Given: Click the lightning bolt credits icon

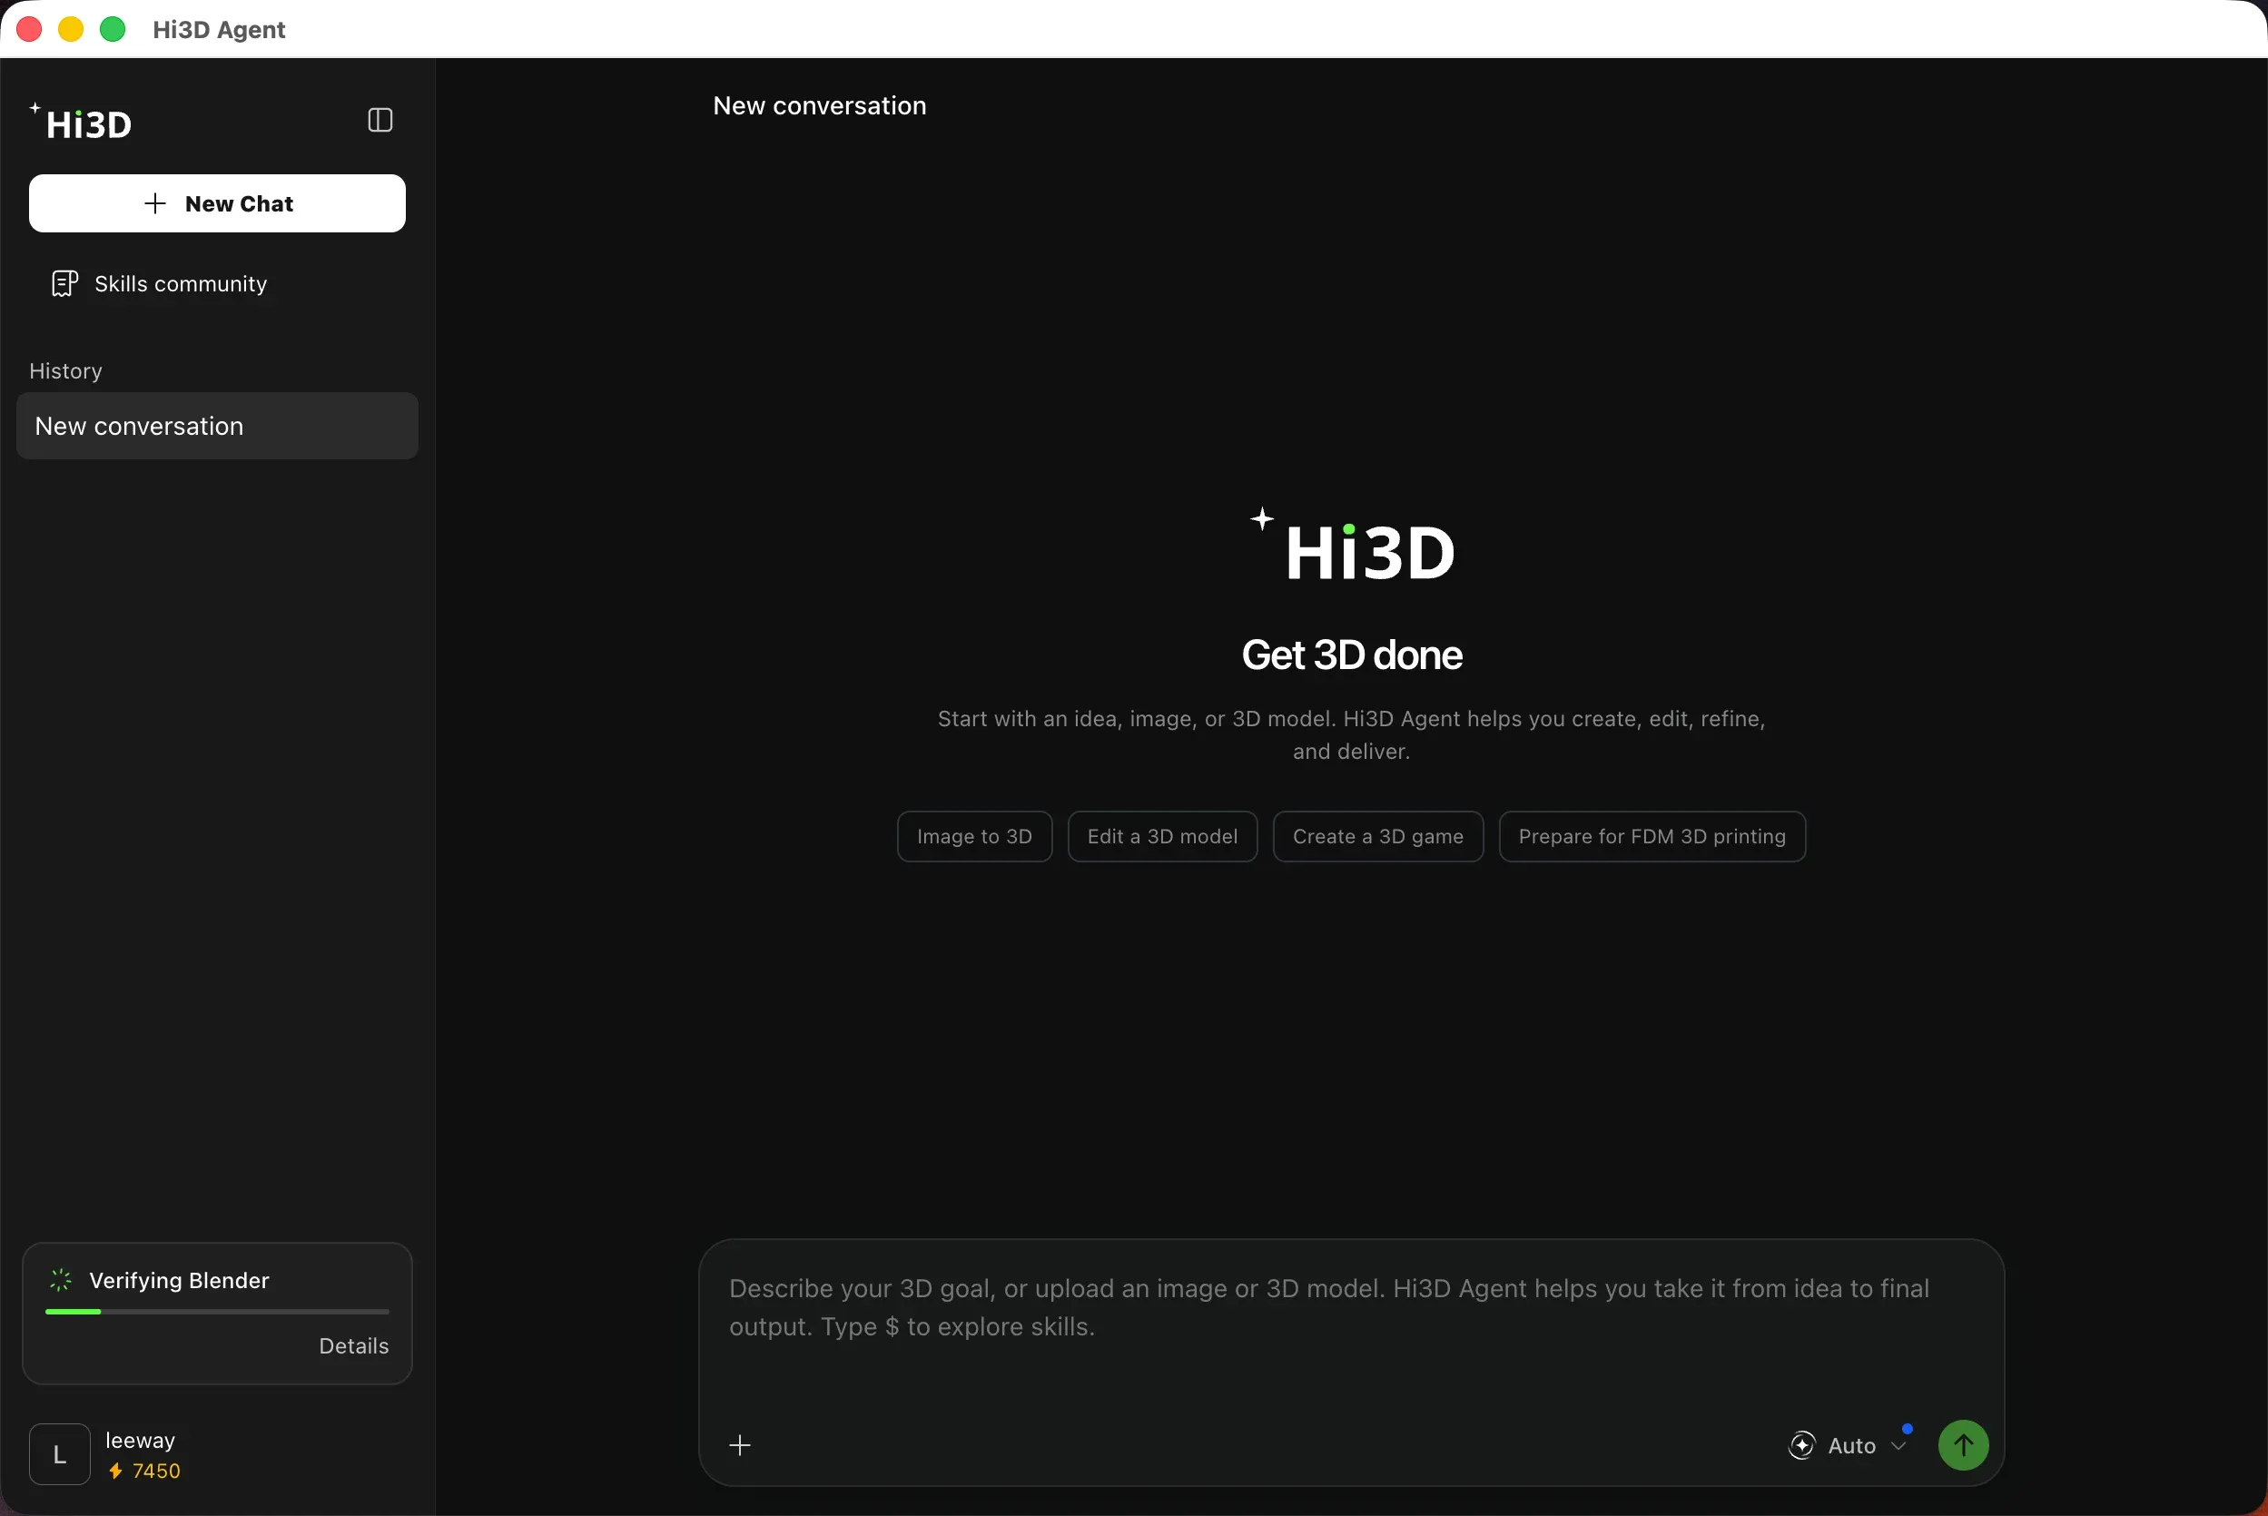Looking at the screenshot, I should [x=116, y=1471].
